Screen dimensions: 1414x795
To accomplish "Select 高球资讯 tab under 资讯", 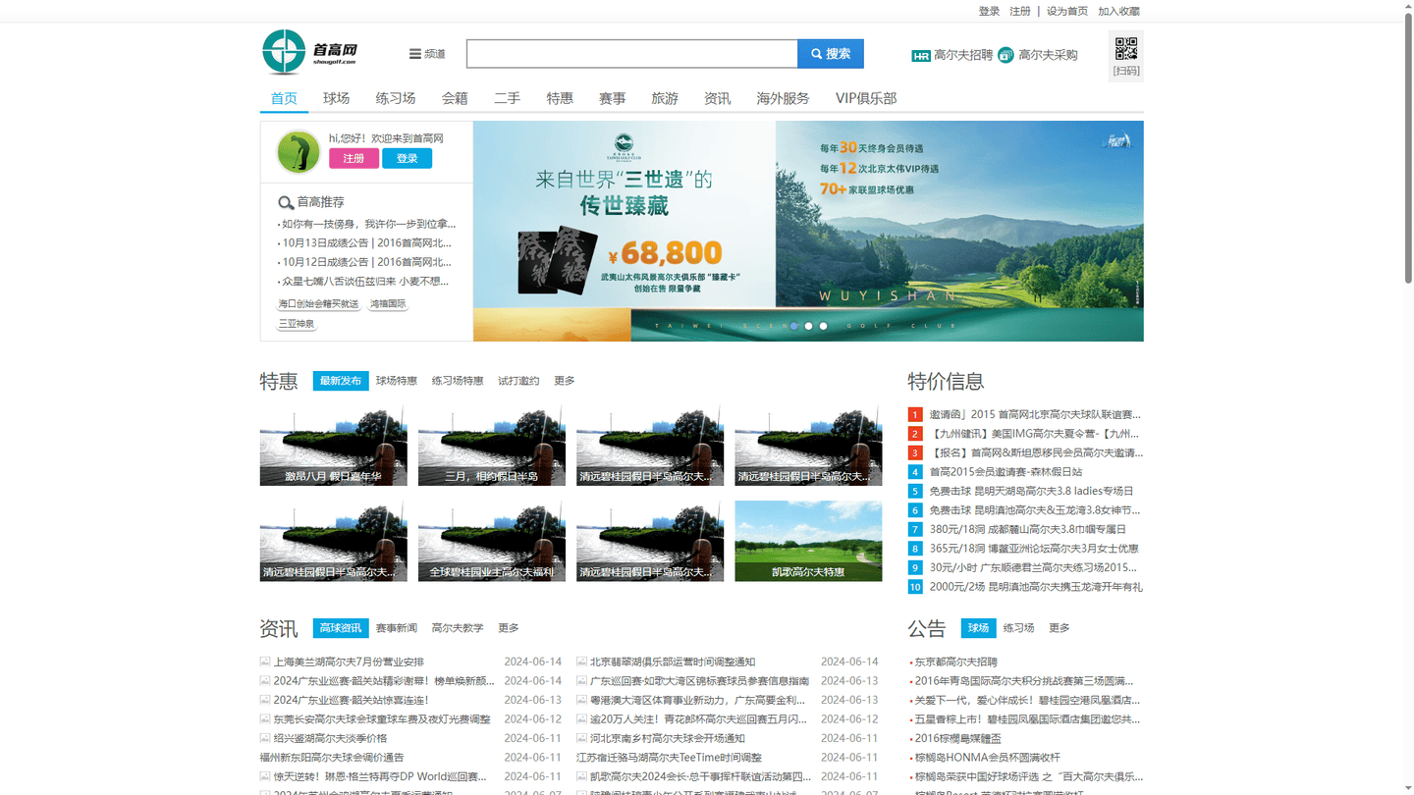I will coord(340,628).
